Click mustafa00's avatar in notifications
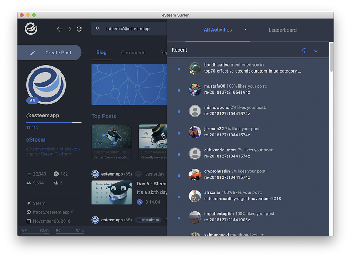This screenshot has width=351, height=259. [x=195, y=90]
